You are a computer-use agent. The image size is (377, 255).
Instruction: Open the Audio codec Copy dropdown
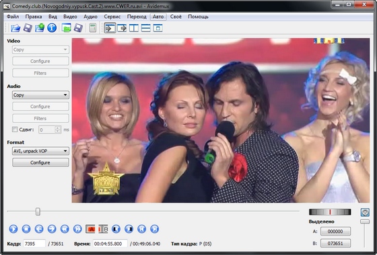coord(40,95)
